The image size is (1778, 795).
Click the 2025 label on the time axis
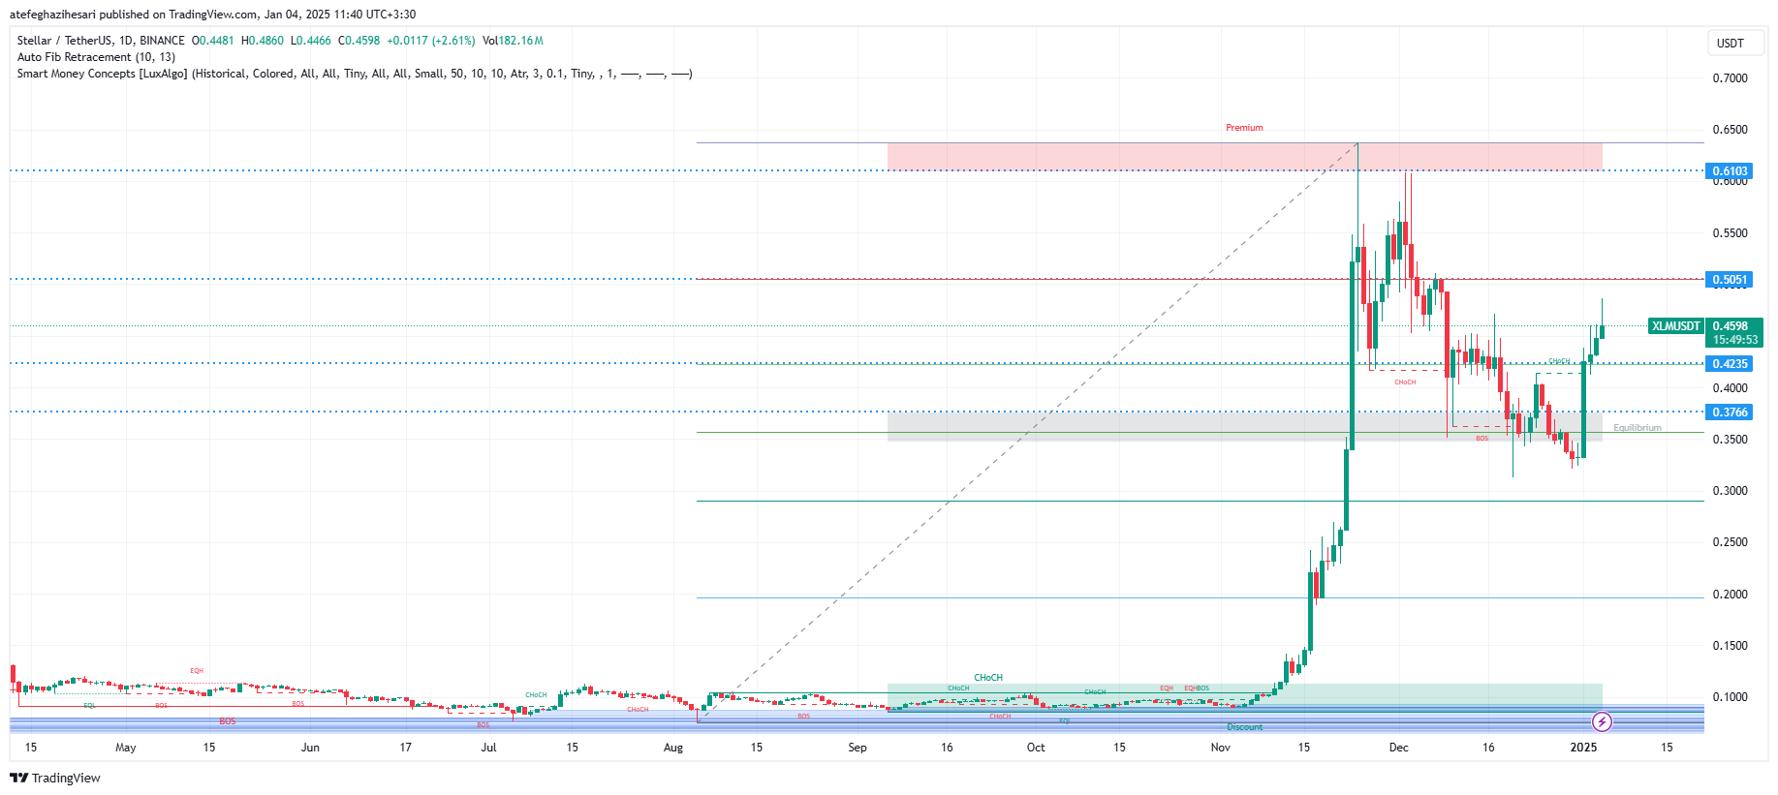[x=1583, y=748]
